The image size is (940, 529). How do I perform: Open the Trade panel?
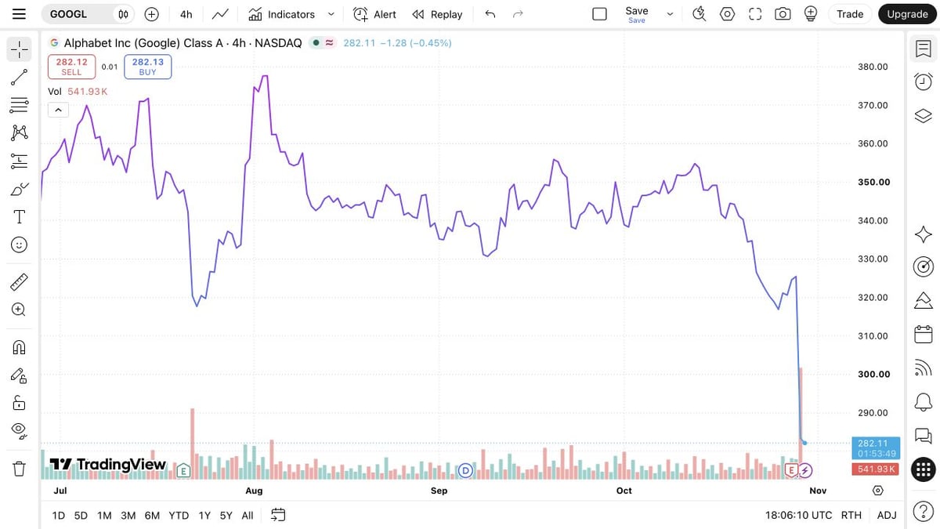pyautogui.click(x=850, y=14)
